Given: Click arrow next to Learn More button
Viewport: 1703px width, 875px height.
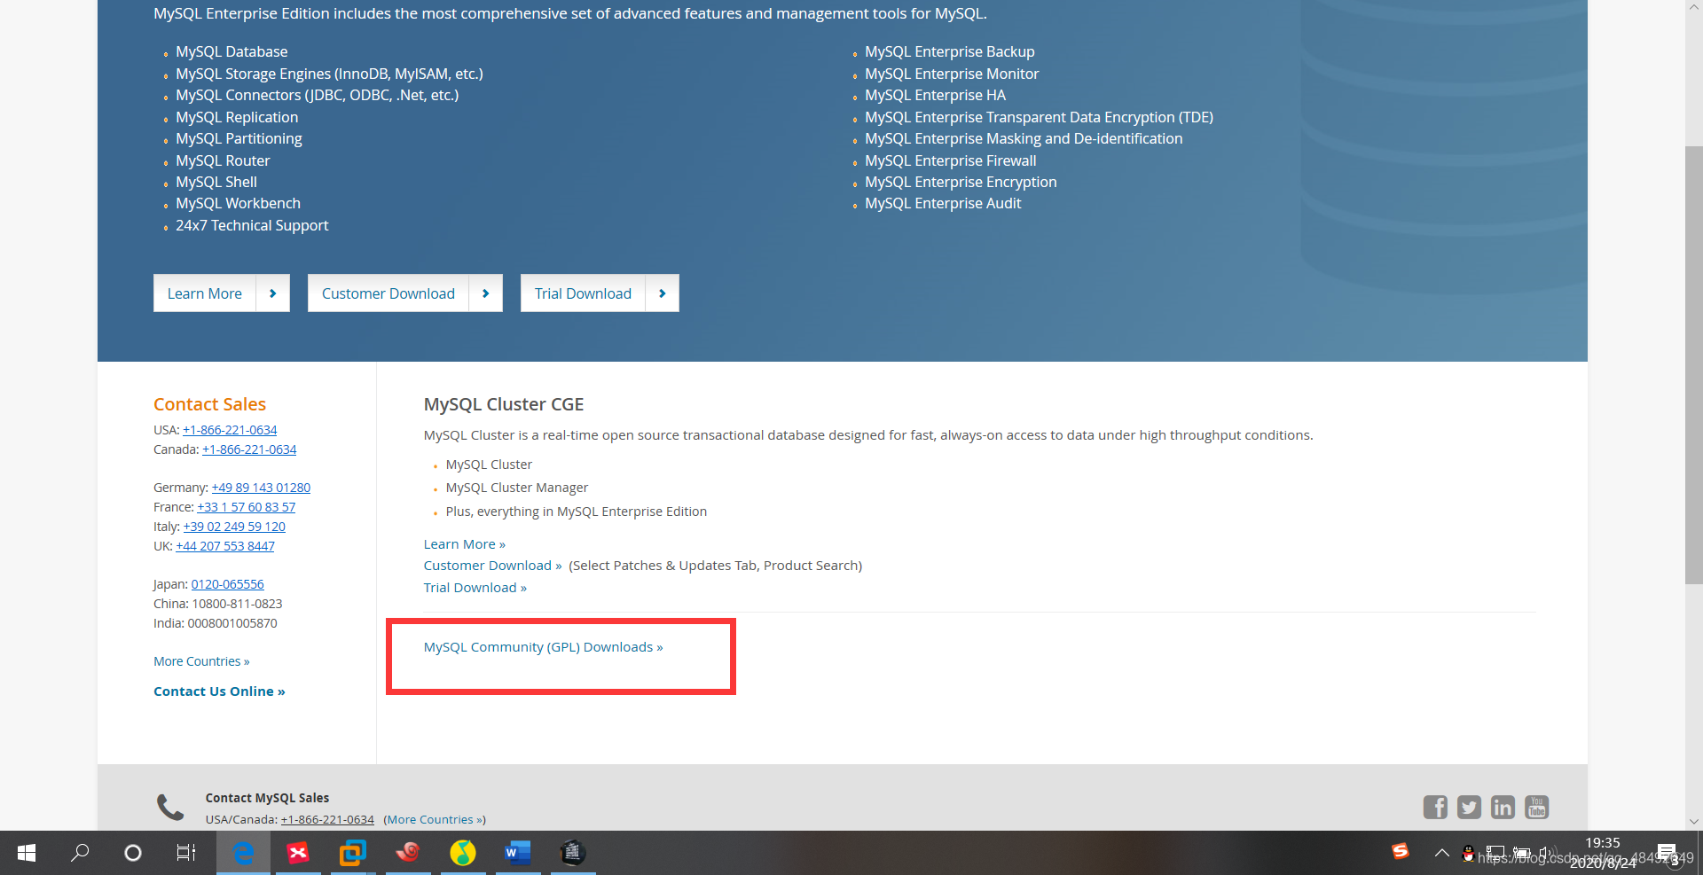Looking at the screenshot, I should [x=273, y=293].
